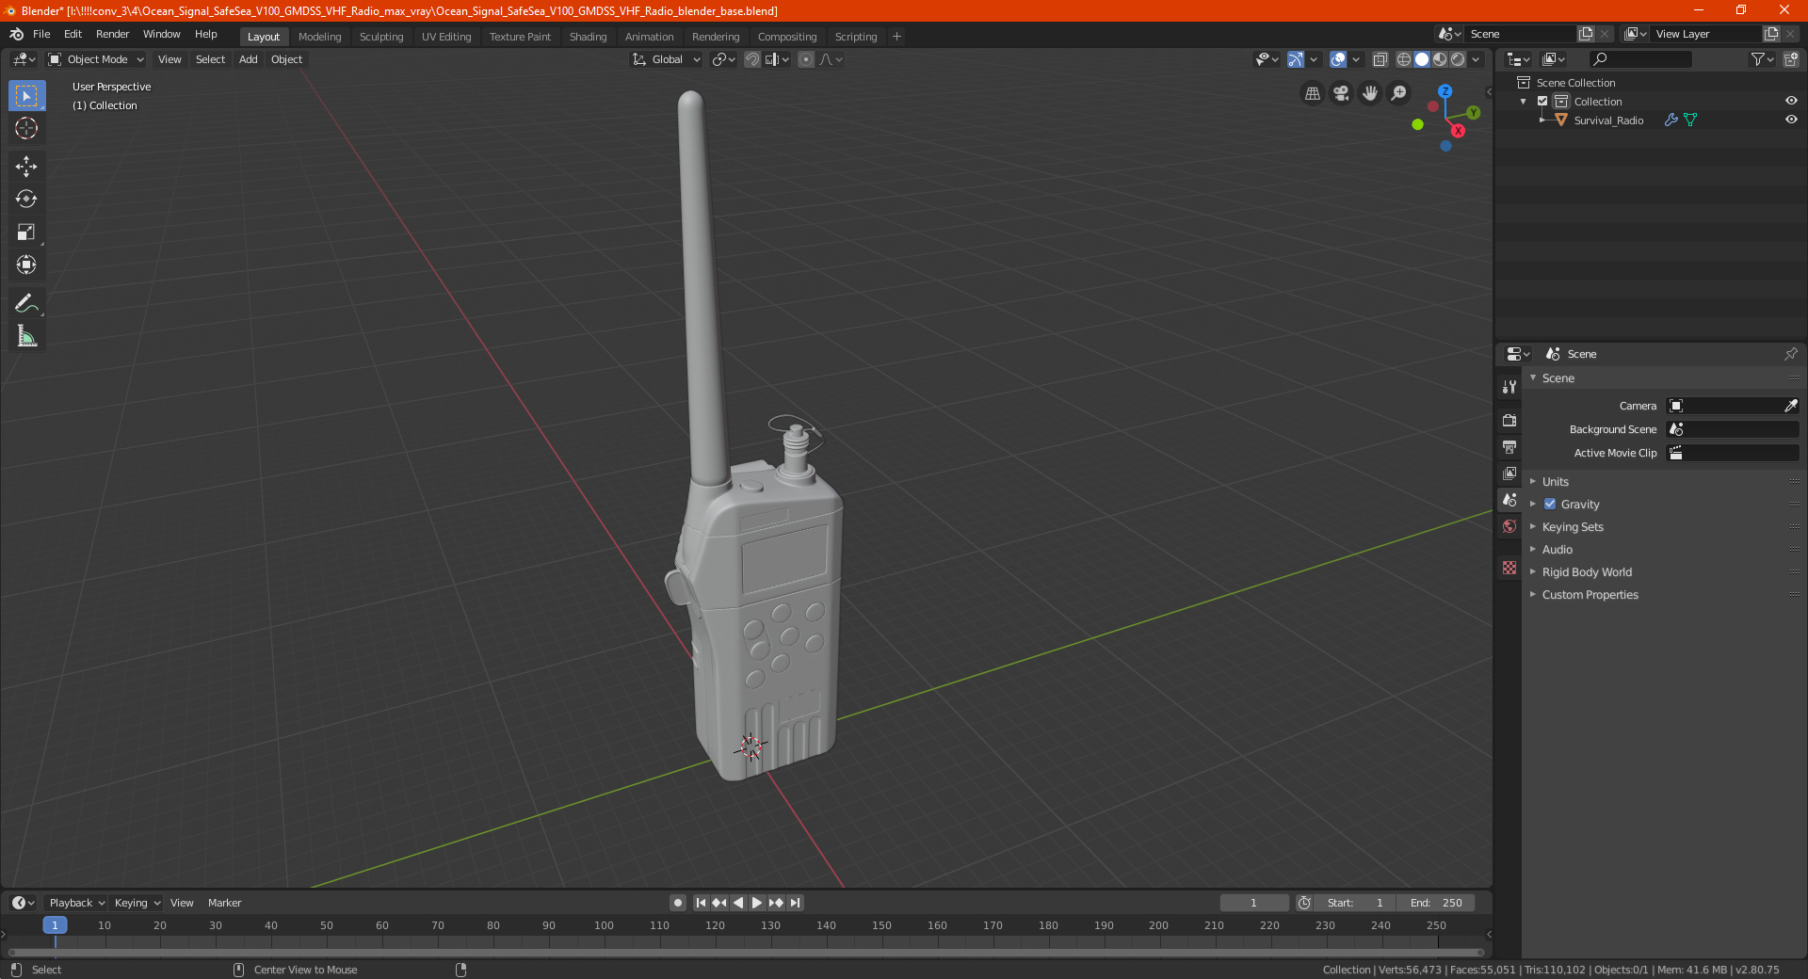Select the Measure tool
This screenshot has width=1808, height=979.
[x=26, y=336]
